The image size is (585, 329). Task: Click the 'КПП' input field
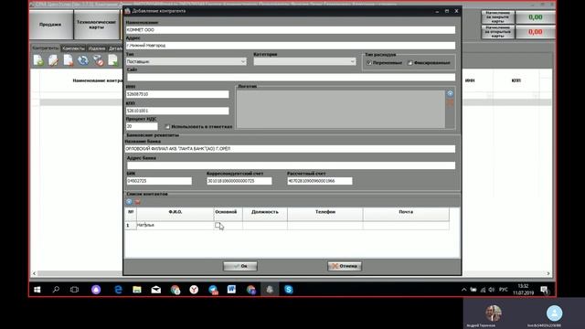(177, 111)
